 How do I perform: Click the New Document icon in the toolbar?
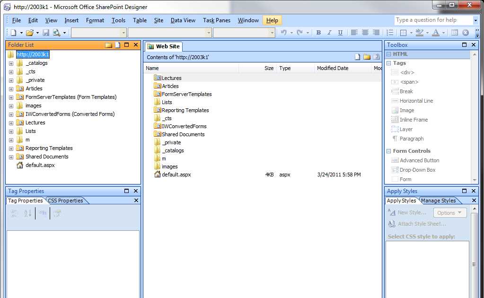(x=13, y=32)
